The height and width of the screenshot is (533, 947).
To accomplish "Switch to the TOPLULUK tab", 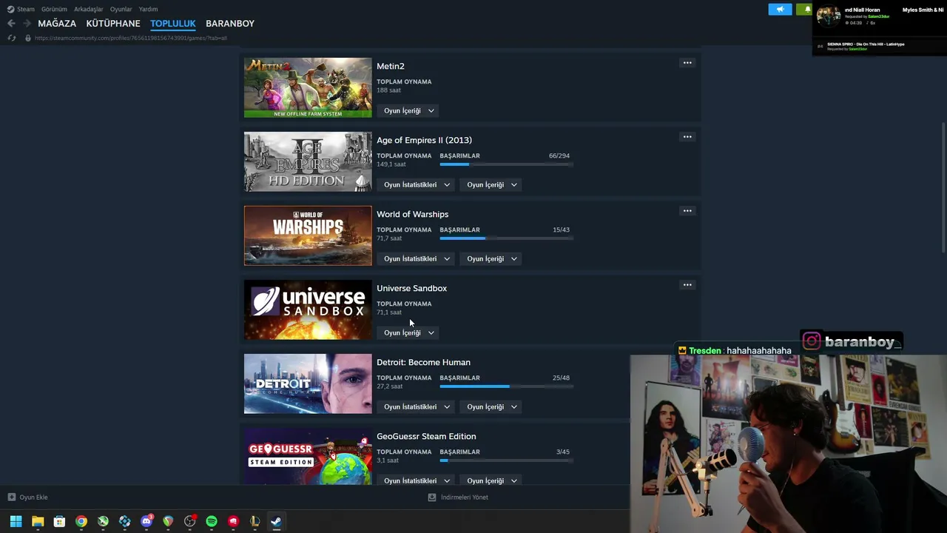I will coord(173,24).
